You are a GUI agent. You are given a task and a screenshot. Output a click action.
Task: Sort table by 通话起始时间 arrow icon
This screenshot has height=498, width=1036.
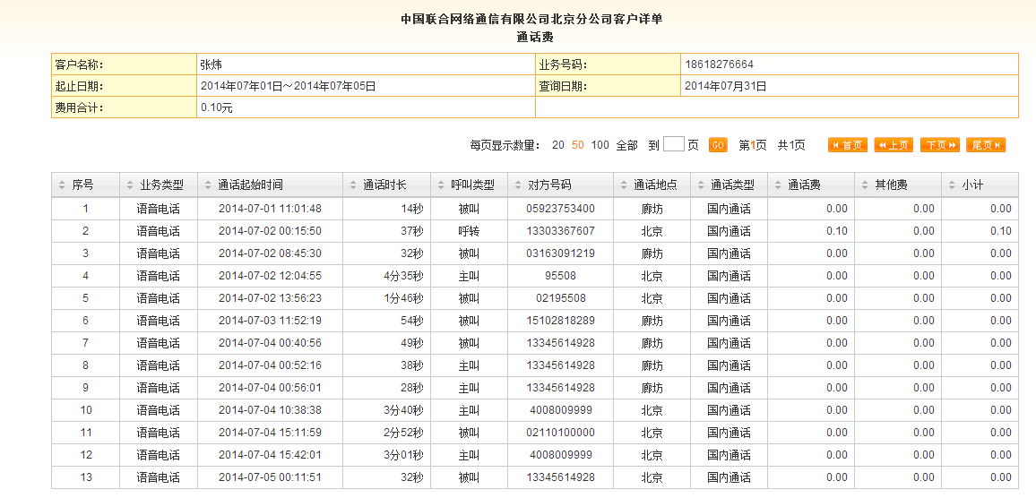click(207, 185)
